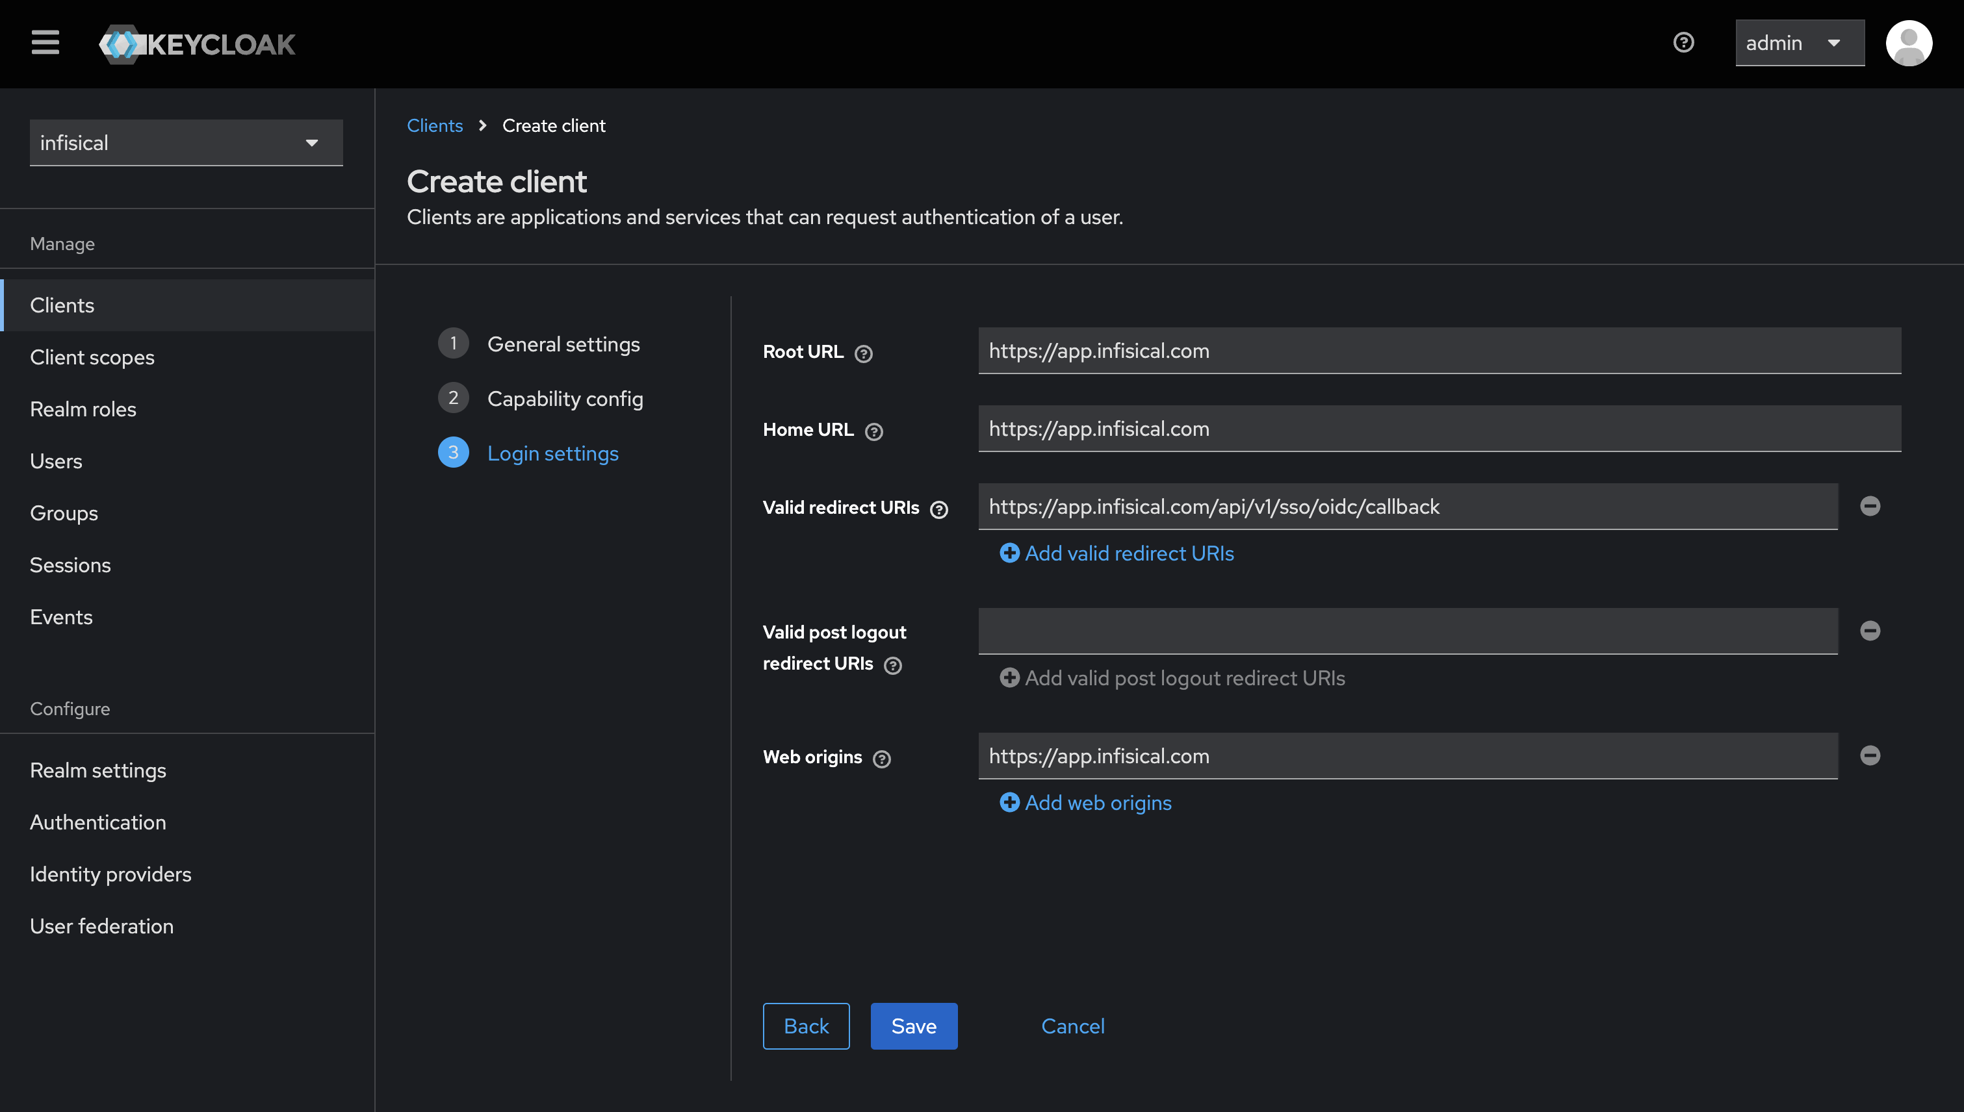The height and width of the screenshot is (1112, 1964).
Task: Open the help icon in header
Action: 1683,43
